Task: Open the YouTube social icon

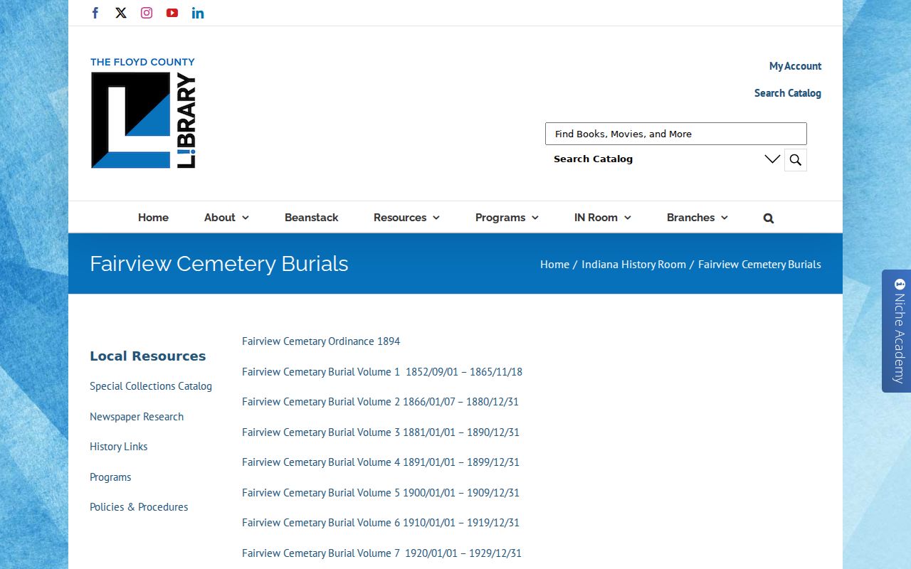Action: click(172, 13)
